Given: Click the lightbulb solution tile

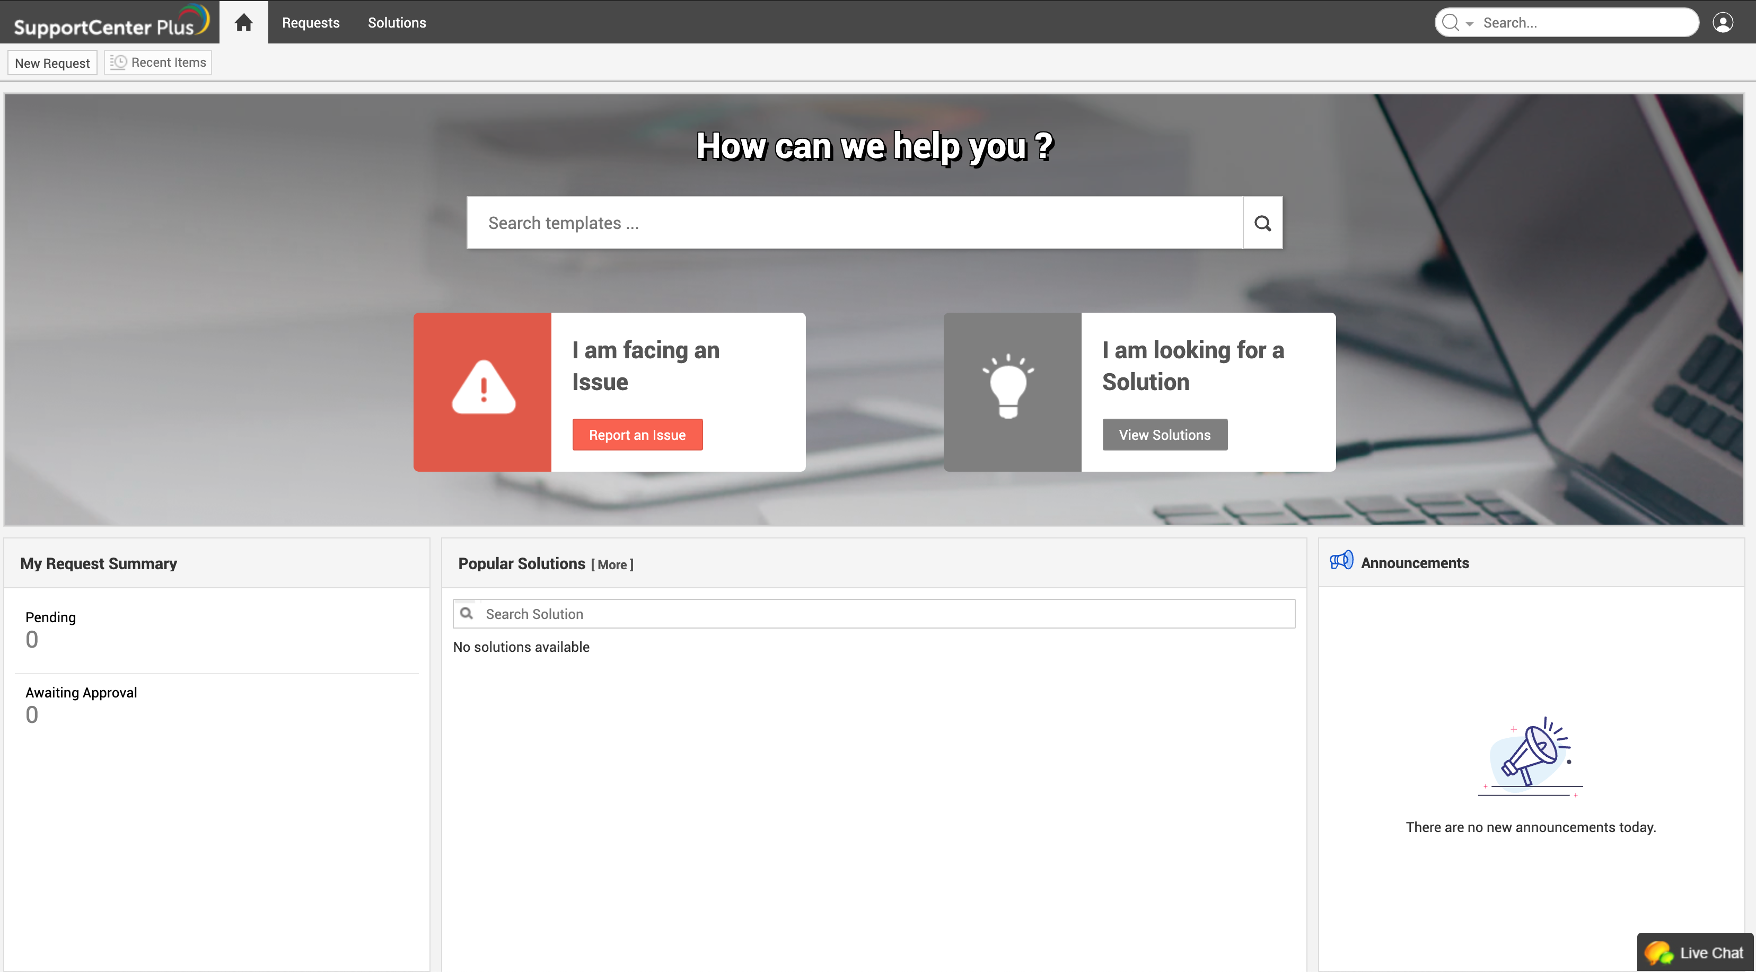Looking at the screenshot, I should click(x=1012, y=392).
